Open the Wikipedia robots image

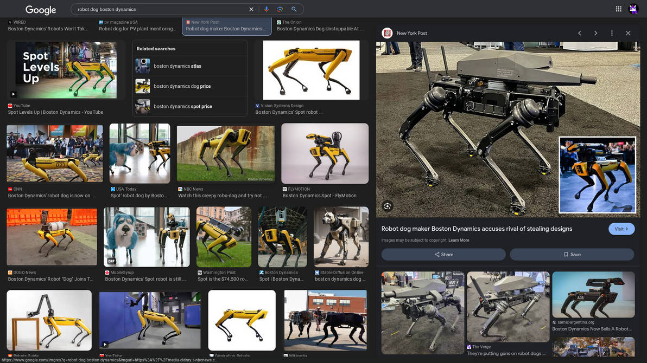pos(325,320)
